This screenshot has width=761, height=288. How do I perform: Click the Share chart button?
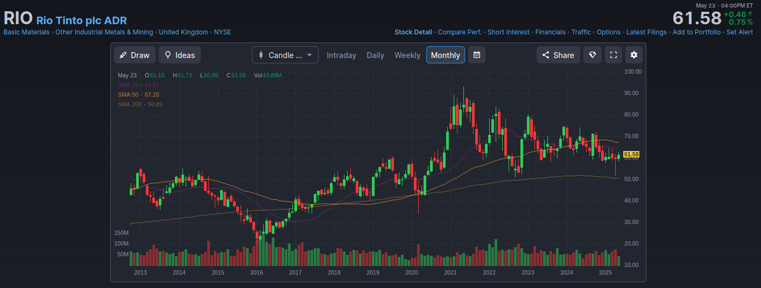(558, 55)
